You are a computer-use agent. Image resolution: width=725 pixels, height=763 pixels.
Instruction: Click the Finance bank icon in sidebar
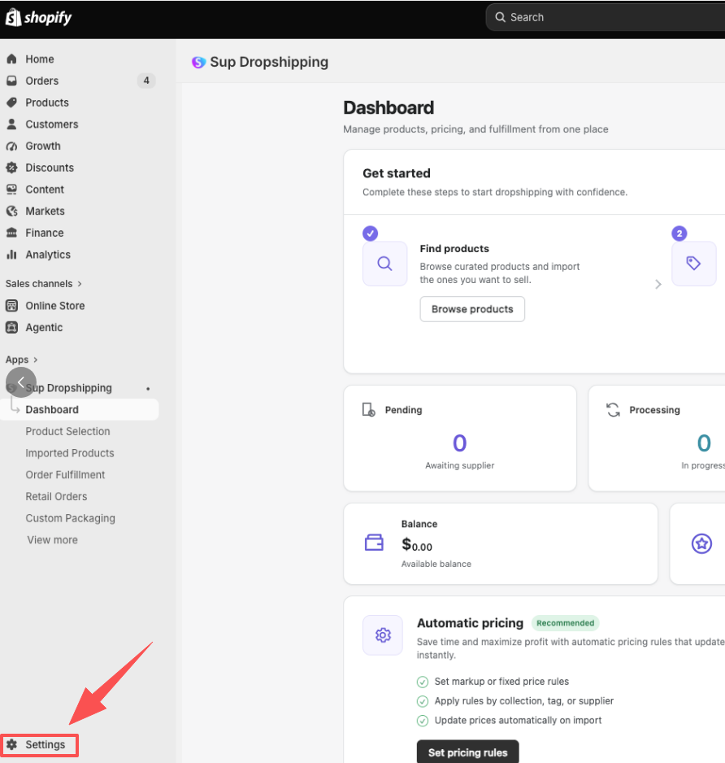click(11, 233)
